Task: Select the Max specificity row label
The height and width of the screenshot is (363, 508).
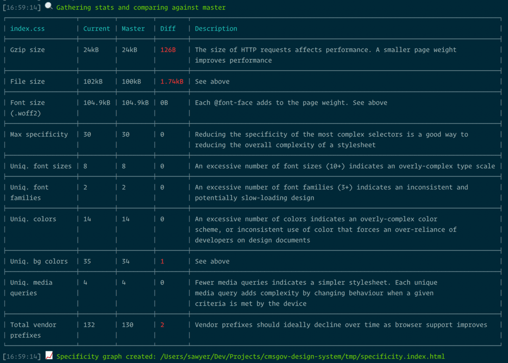Action: [x=39, y=134]
